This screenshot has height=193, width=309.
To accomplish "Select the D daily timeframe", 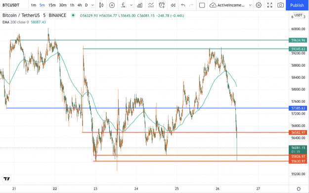I will pos(87,5).
